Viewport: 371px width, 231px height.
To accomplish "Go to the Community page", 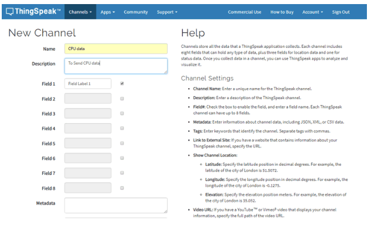I will click(136, 12).
